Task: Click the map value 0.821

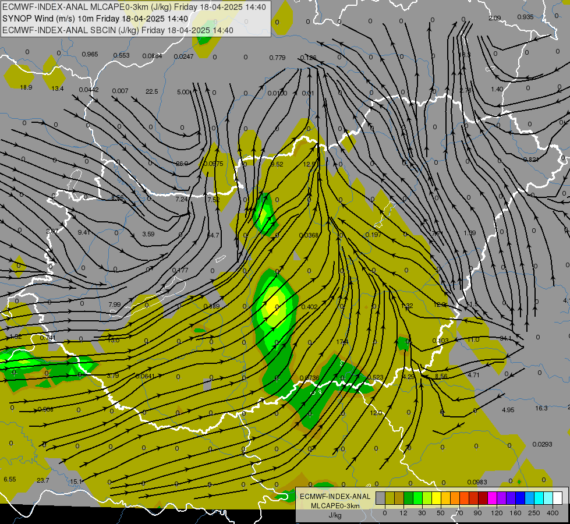Action: point(531,160)
